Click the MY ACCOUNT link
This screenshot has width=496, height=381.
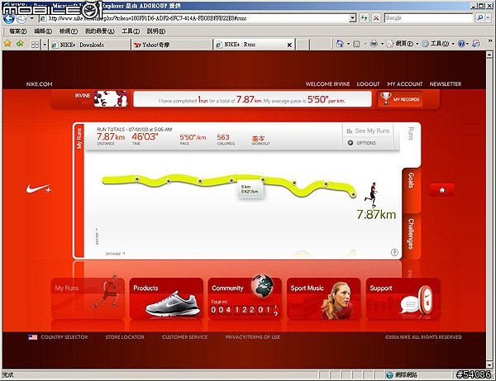pos(405,84)
